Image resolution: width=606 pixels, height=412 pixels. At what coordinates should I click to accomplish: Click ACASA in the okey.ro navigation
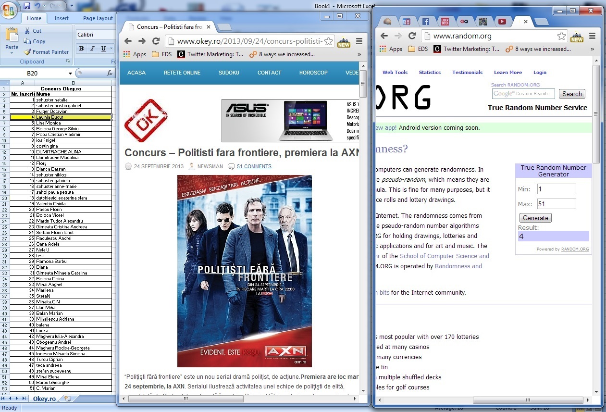[x=136, y=73]
